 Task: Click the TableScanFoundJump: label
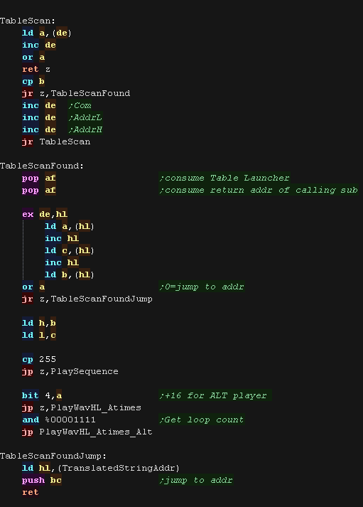[x=53, y=456]
